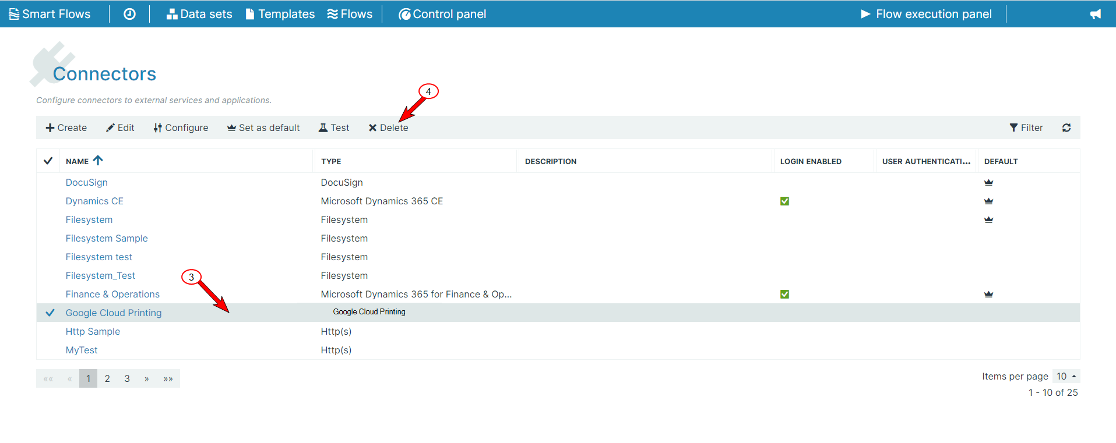
Task: Click the 'Http(s)' type in MyTest row
Action: (x=336, y=350)
